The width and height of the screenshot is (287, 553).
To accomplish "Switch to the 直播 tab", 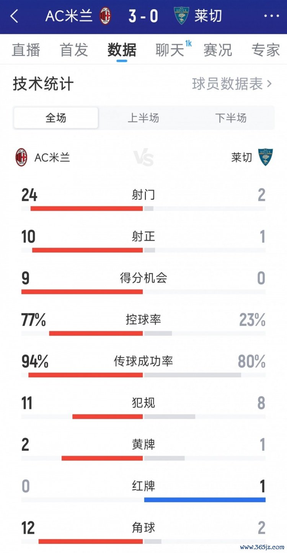I will 26,50.
